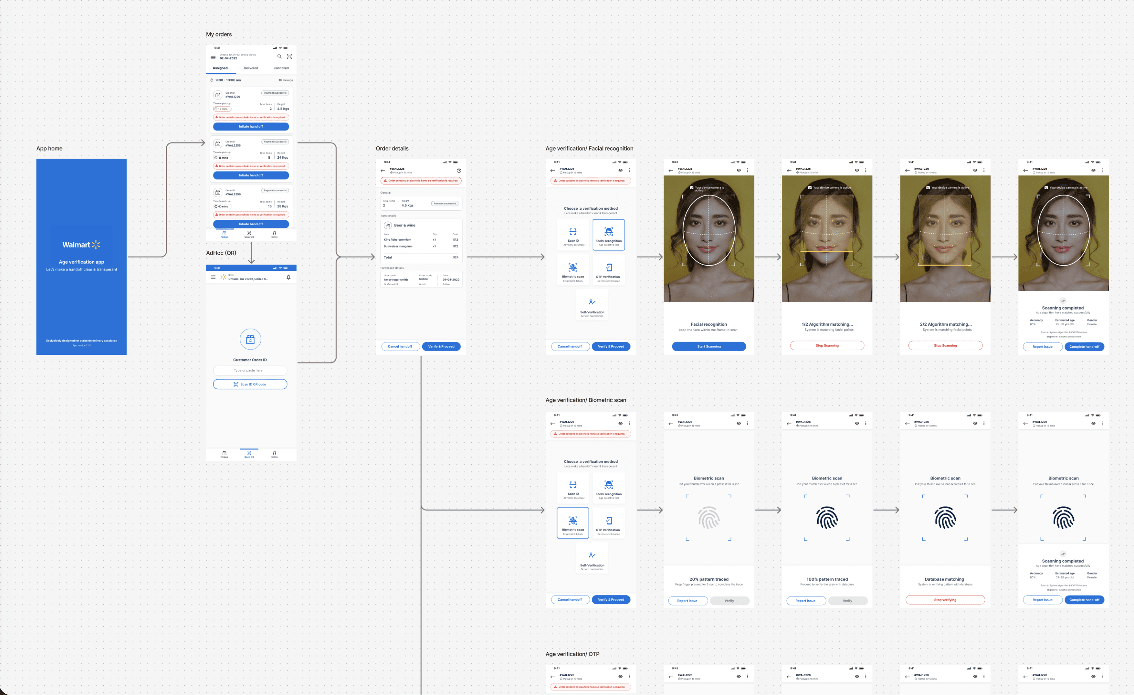
Task: Switch to the Cancelled tab
Action: click(x=281, y=68)
